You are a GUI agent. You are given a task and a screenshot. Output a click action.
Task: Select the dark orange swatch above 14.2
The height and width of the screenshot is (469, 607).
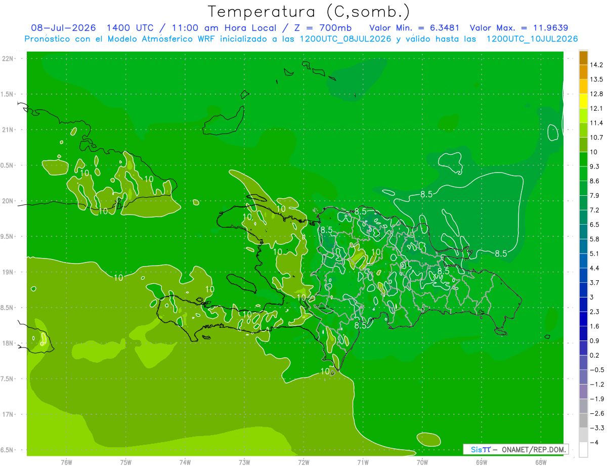[583, 58]
